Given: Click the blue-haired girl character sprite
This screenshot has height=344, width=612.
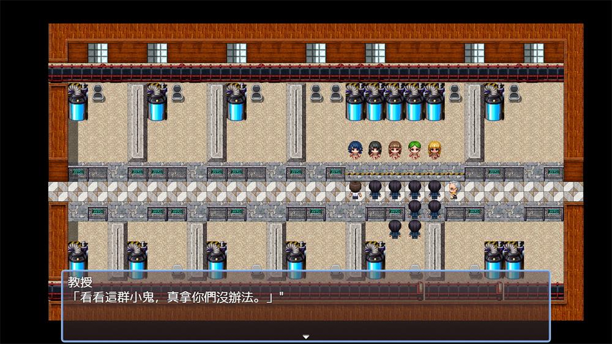Looking at the screenshot, I should (356, 151).
